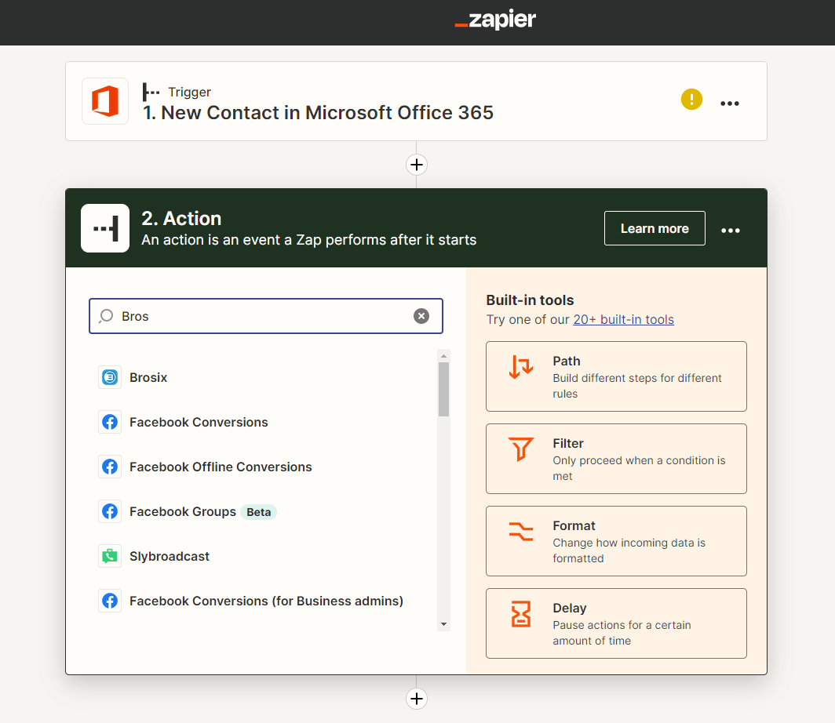Choose the Format built-in tool card
This screenshot has height=723, width=835.
pos(616,541)
